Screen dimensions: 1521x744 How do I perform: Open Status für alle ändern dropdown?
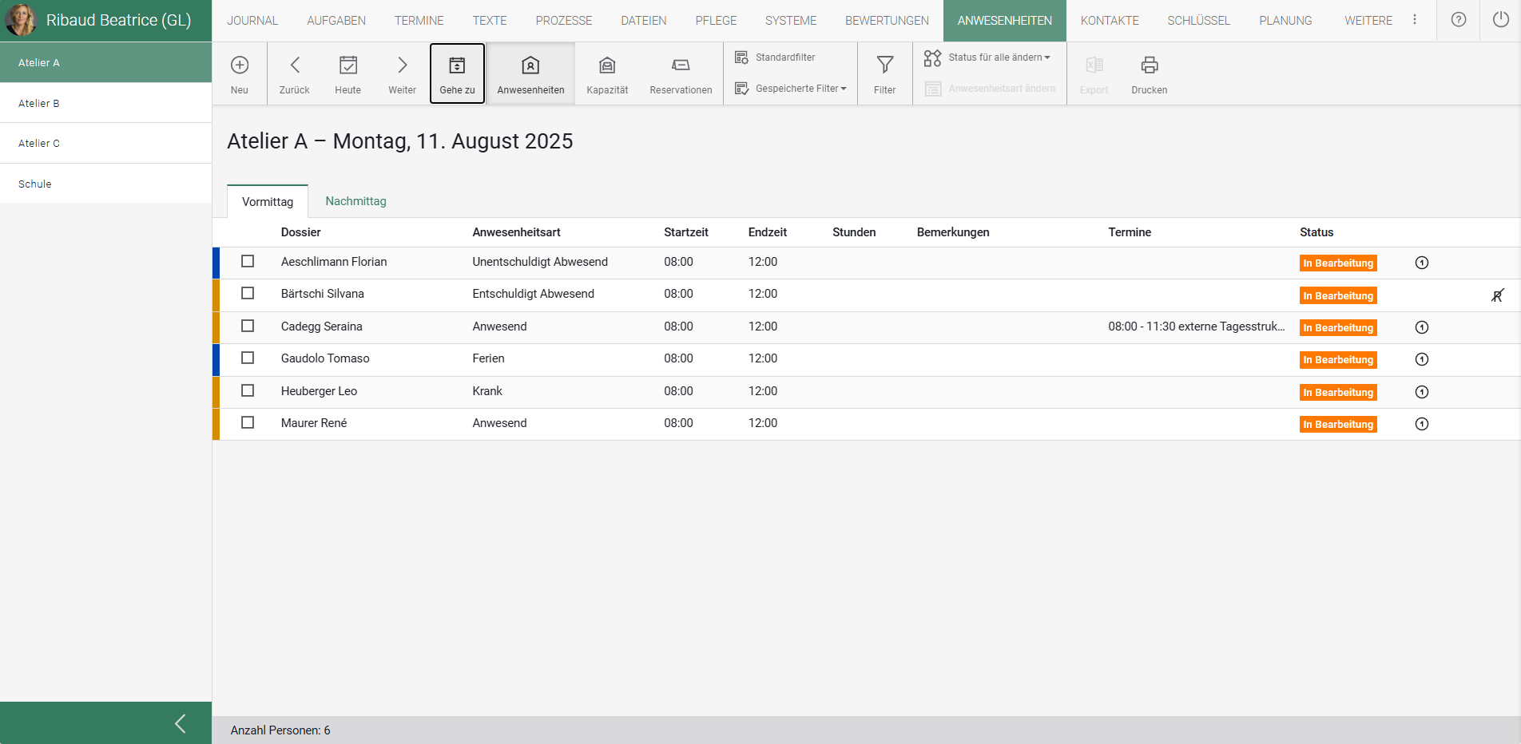click(x=998, y=57)
